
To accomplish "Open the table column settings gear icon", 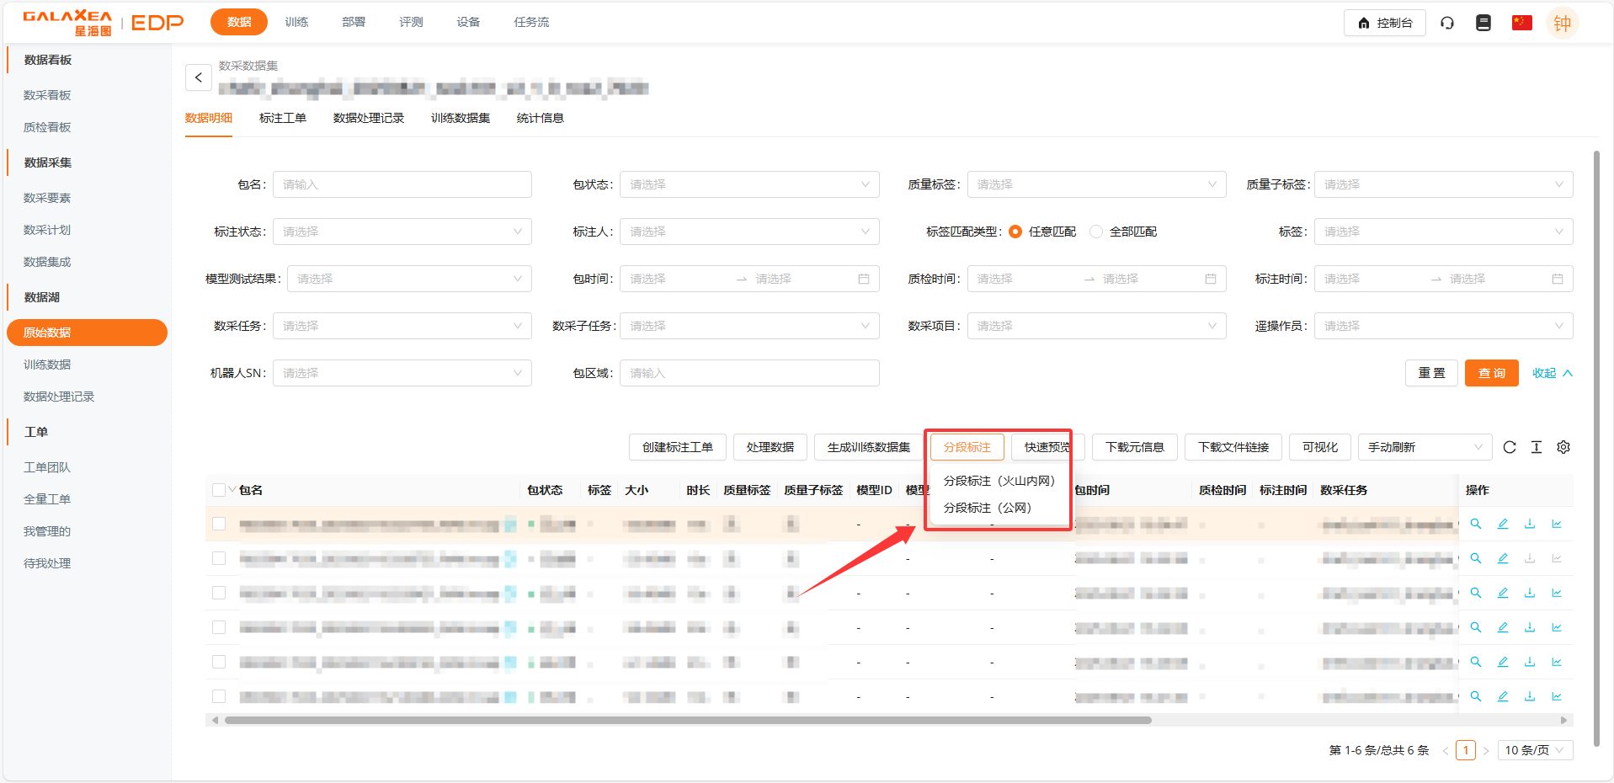I will [1563, 447].
